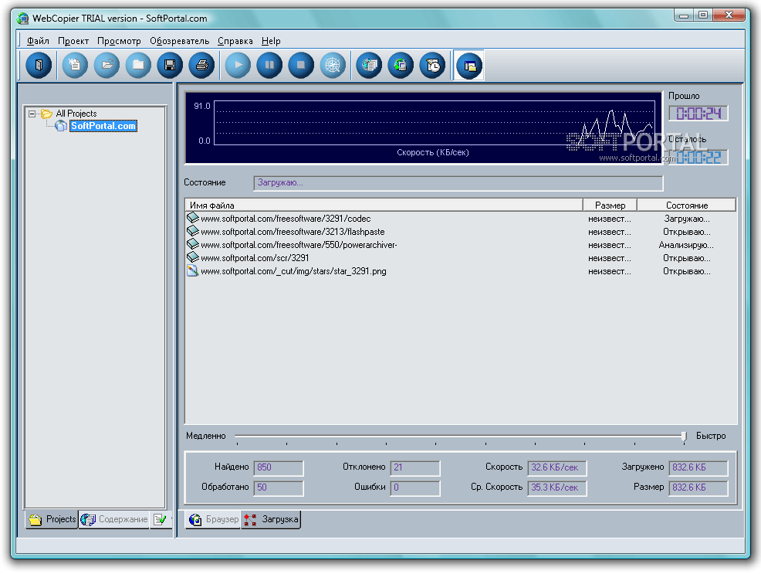Image resolution: width=761 pixels, height=574 pixels.
Task: Toggle the project panel view icon
Action: tap(469, 66)
